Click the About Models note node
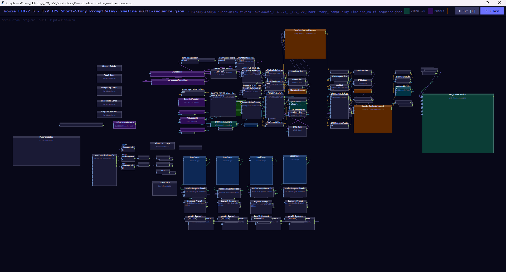Screen dimensions: 506x272 [109, 68]
